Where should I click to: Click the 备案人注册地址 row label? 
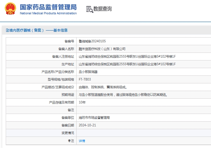63,56
